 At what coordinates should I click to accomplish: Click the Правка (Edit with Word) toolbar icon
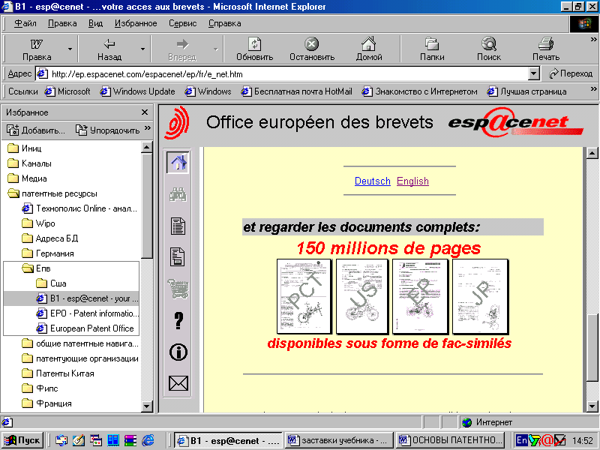[x=36, y=49]
